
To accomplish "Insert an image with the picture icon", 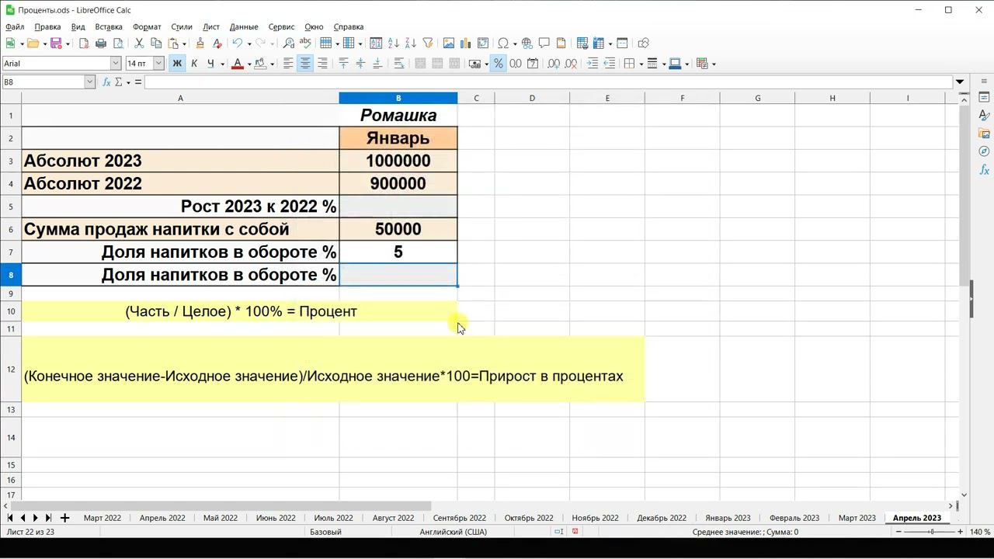I will 449,43.
